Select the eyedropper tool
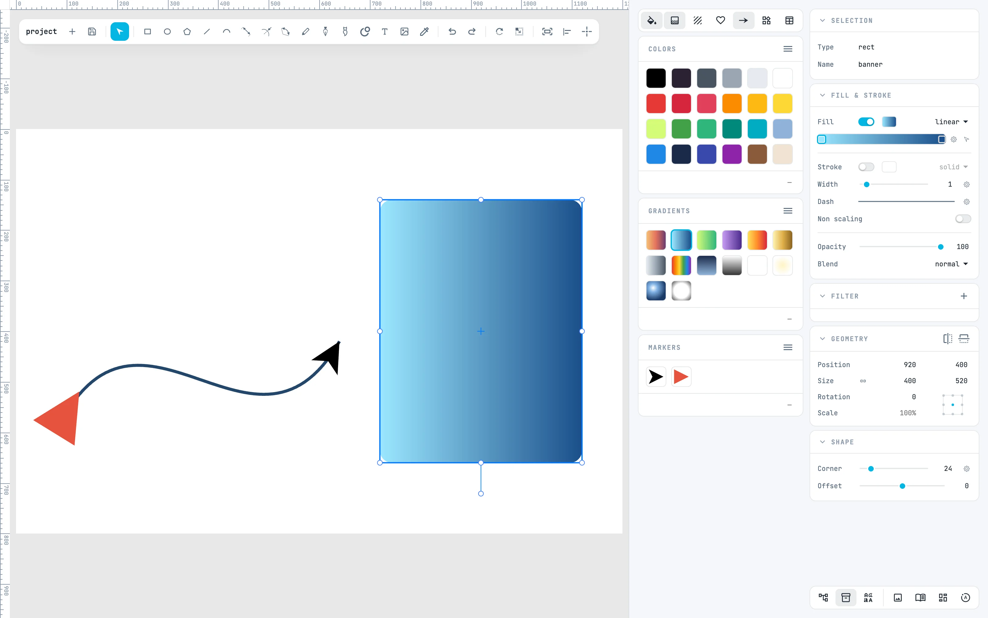Viewport: 988px width, 618px height. click(x=424, y=32)
